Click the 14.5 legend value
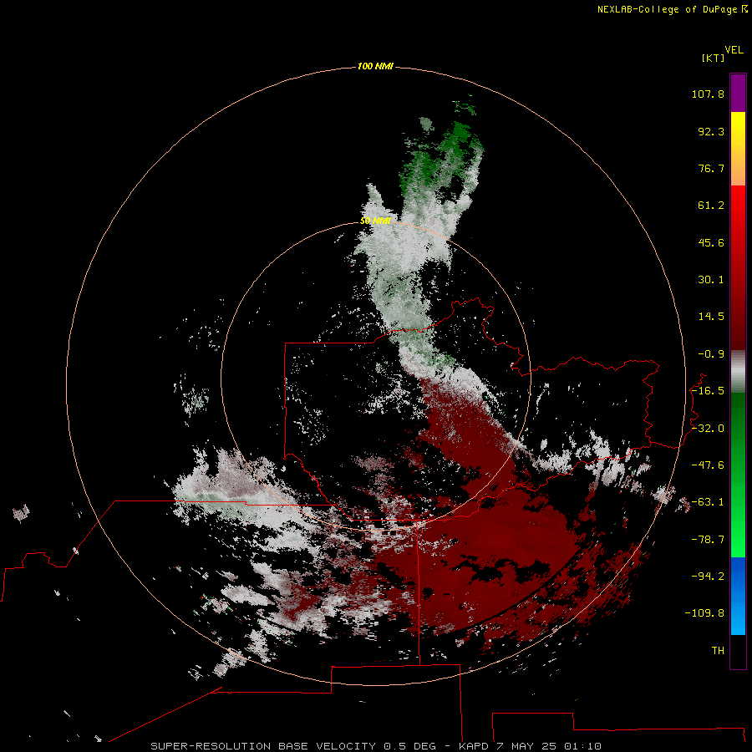Viewport: 752px width, 752px height. (711, 317)
